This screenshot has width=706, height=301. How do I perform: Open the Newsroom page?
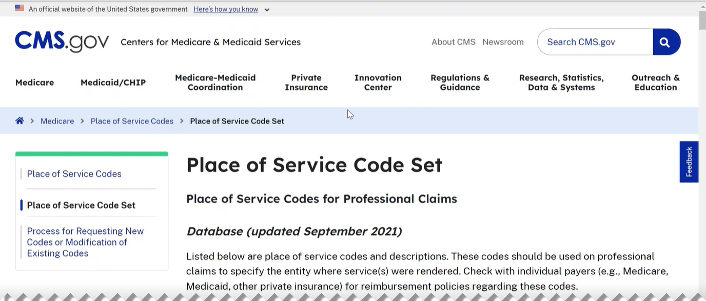click(x=503, y=42)
